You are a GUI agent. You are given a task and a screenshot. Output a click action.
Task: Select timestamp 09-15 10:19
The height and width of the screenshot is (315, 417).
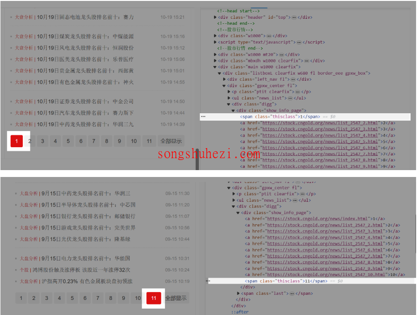pyautogui.click(x=177, y=282)
